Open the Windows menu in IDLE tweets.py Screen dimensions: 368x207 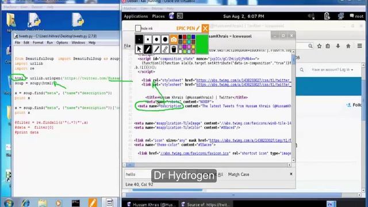pos(78,43)
